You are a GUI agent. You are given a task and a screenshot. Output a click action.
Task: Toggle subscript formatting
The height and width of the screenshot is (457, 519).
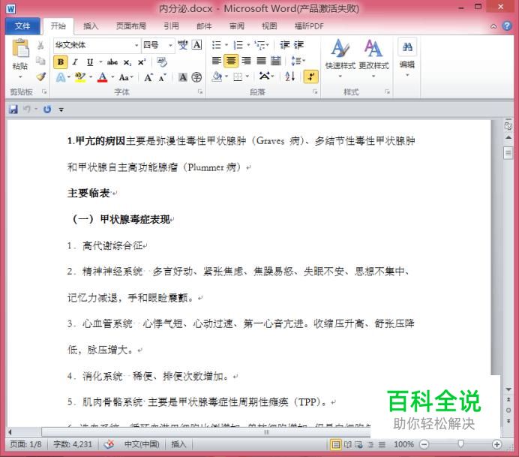tap(127, 62)
